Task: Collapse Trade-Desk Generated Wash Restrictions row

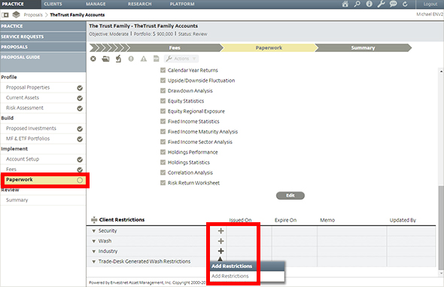Action: pos(94,262)
